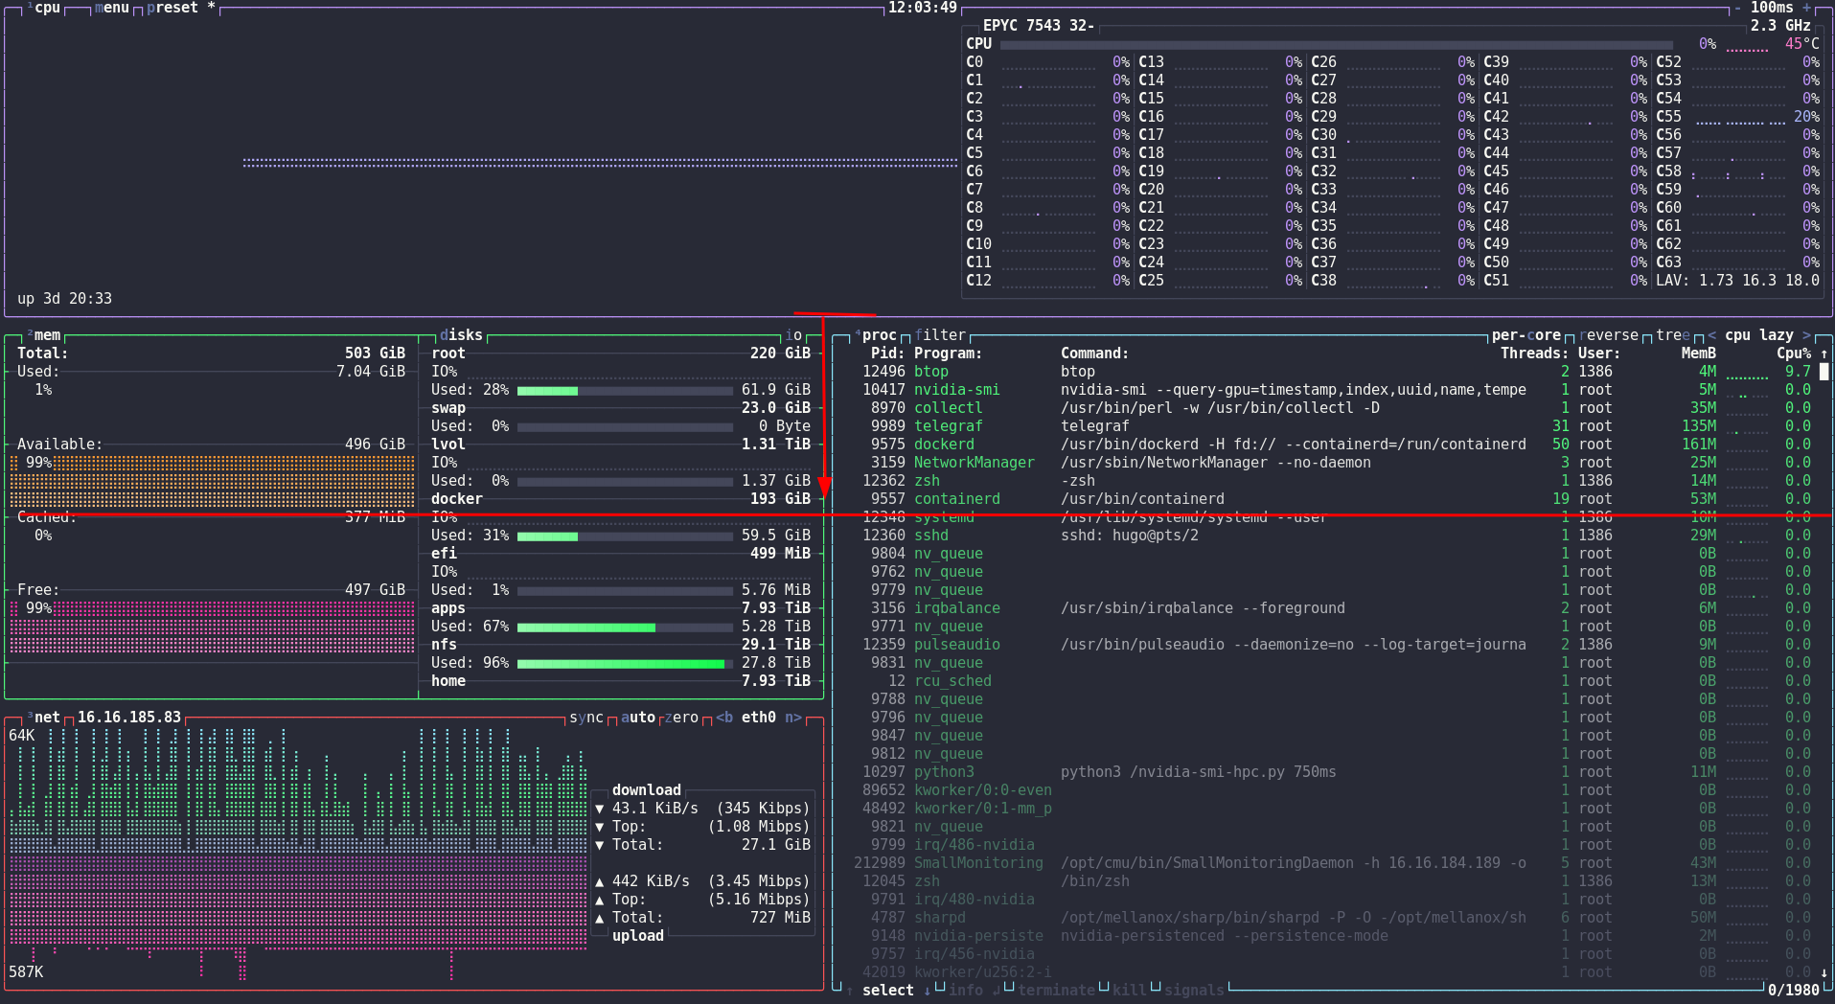Open the preset switcher
The width and height of the screenshot is (1835, 1004).
click(173, 8)
